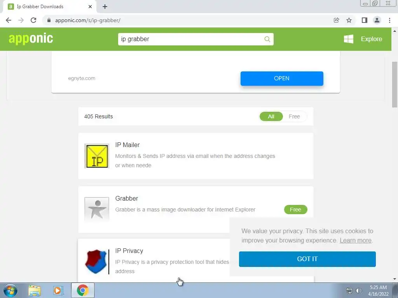Launch Windows Media Player from taskbar
Image resolution: width=398 pixels, height=298 pixels.
click(x=58, y=291)
